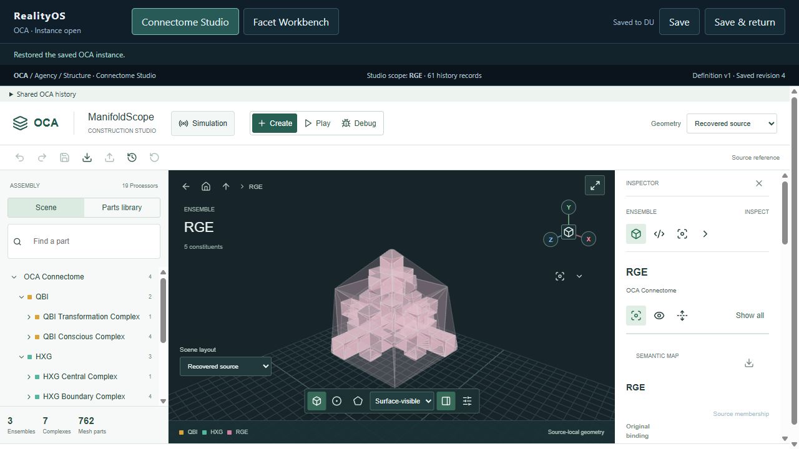Select the Scene tab
This screenshot has width=799, height=449.
(46, 208)
